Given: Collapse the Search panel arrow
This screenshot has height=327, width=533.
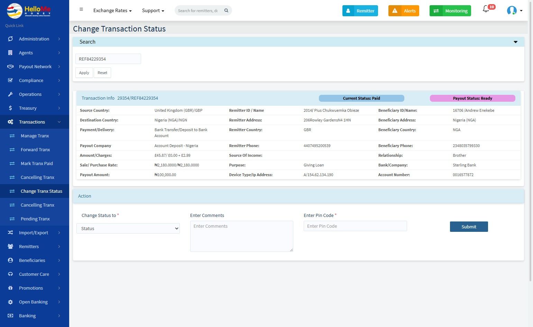Looking at the screenshot, I should coord(515,42).
